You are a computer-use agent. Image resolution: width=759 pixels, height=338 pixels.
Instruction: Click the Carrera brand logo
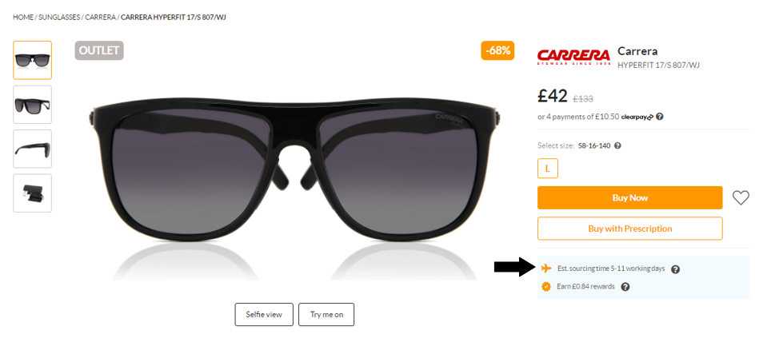click(x=573, y=57)
